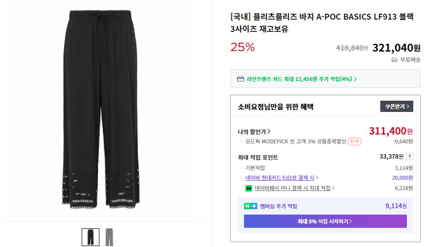Click 최대 5% 적립 시작하기 button
The image size is (431, 247).
(325, 221)
